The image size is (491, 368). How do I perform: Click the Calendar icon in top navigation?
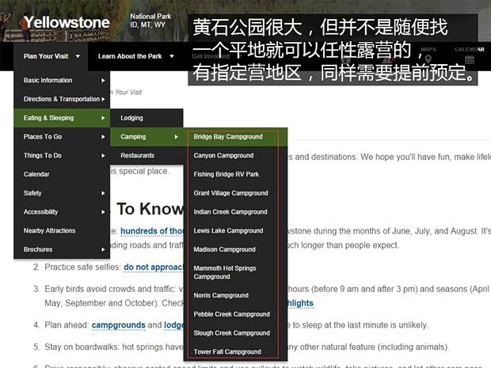coord(469,59)
